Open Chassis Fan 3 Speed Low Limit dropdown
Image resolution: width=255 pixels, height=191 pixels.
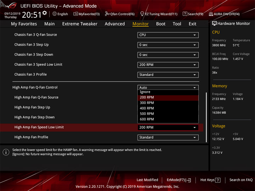click(x=168, y=65)
